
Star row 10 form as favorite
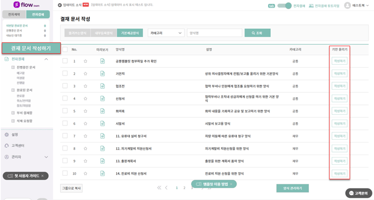(85, 173)
